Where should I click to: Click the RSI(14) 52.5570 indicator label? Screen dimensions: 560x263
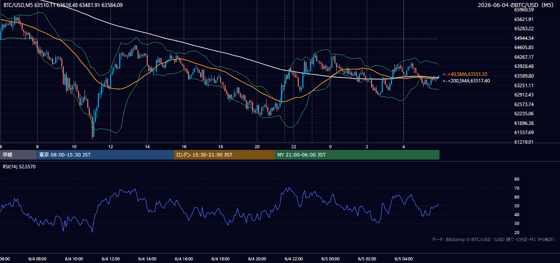click(19, 167)
